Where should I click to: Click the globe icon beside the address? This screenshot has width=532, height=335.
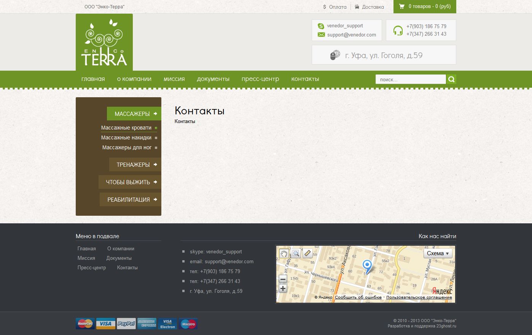tap(335, 55)
